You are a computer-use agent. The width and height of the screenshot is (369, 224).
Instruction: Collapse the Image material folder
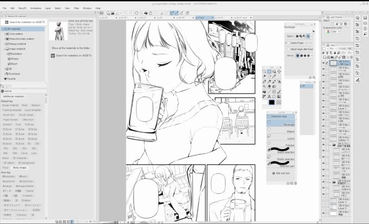pyautogui.click(x=5, y=49)
